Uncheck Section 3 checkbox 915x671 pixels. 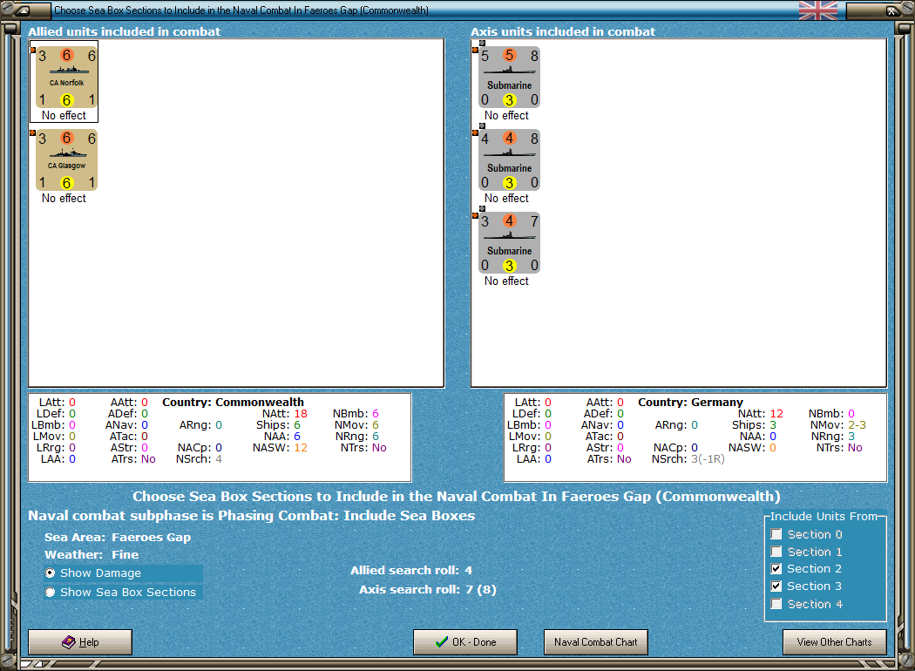776,586
